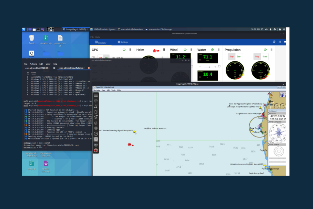Viewport: 313px width, 209px height.
Task: Click the Water depth slider handle
Action: point(209,67)
